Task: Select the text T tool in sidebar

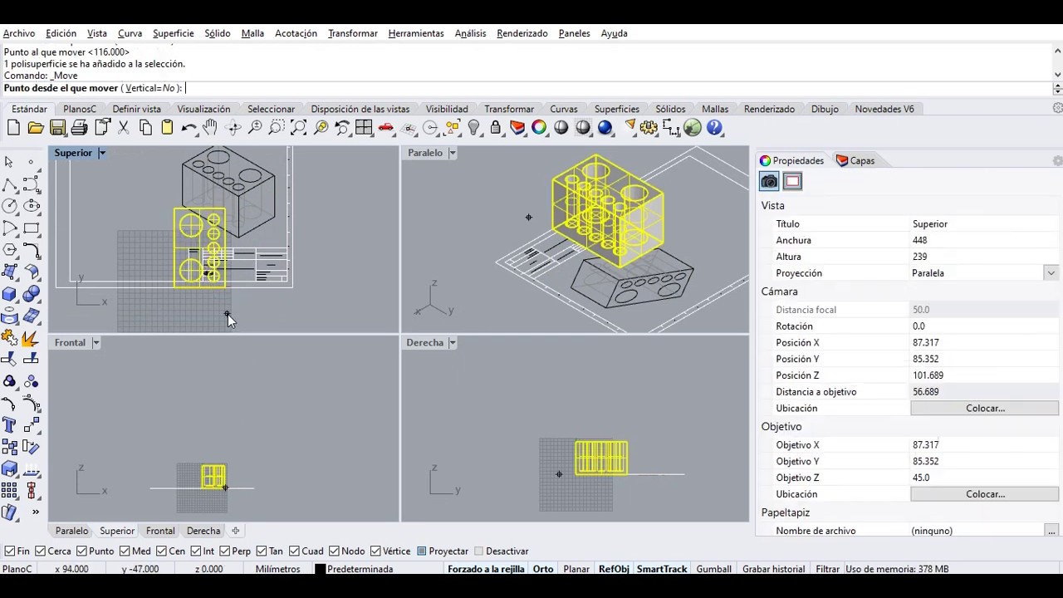Action: click(9, 424)
